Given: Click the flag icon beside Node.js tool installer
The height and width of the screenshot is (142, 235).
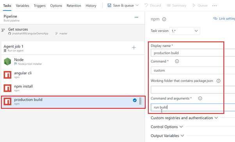Looking at the screenshot, I should [16, 64].
